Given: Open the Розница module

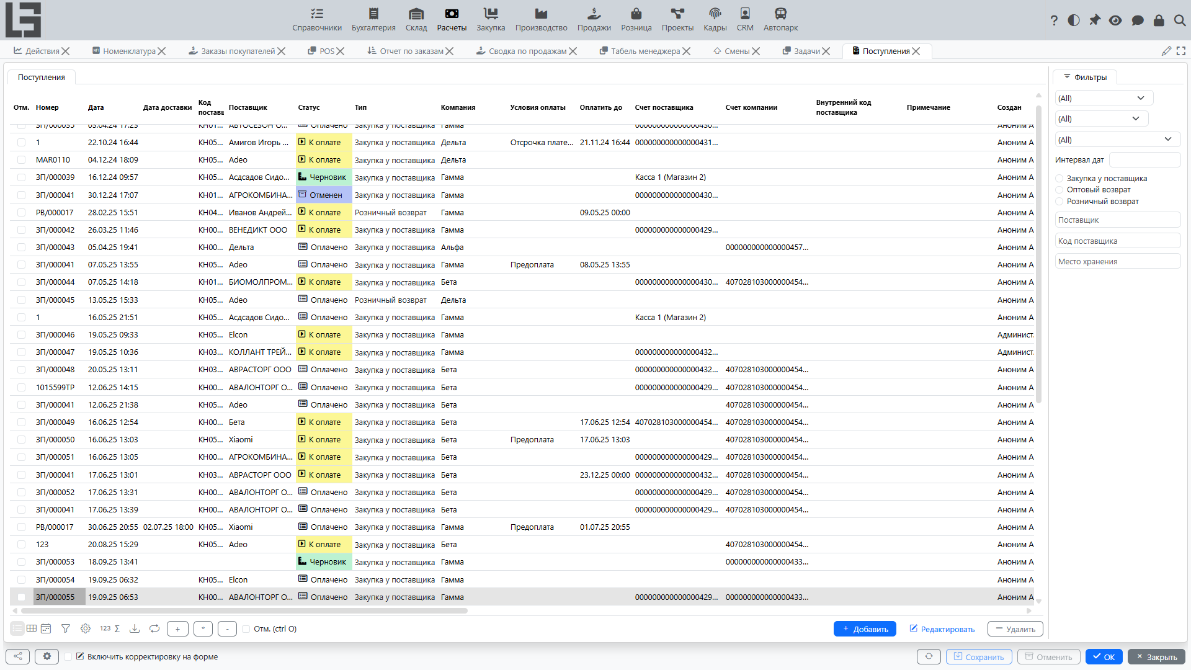Looking at the screenshot, I should coord(636,20).
